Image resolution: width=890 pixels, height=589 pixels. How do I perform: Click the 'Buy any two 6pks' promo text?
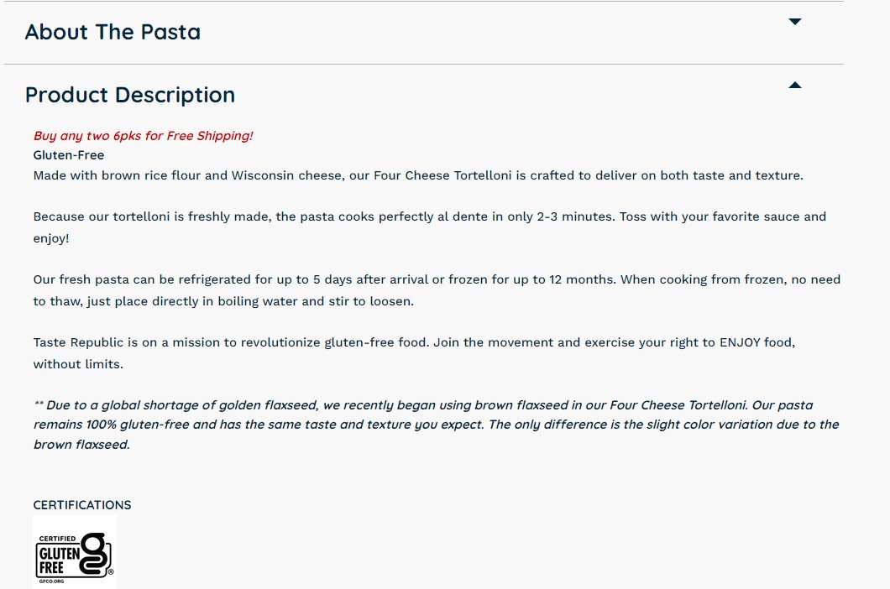click(143, 136)
